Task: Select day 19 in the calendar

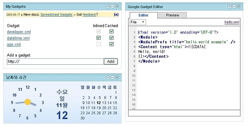Action: click(99, 108)
